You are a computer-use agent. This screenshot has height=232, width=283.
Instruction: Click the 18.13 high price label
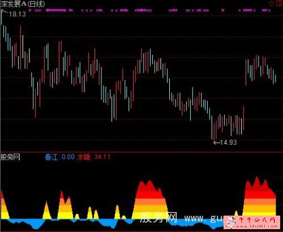[x=17, y=14]
